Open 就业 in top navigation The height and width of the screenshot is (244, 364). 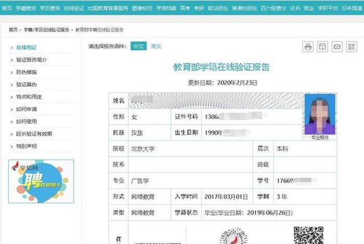click(x=309, y=8)
